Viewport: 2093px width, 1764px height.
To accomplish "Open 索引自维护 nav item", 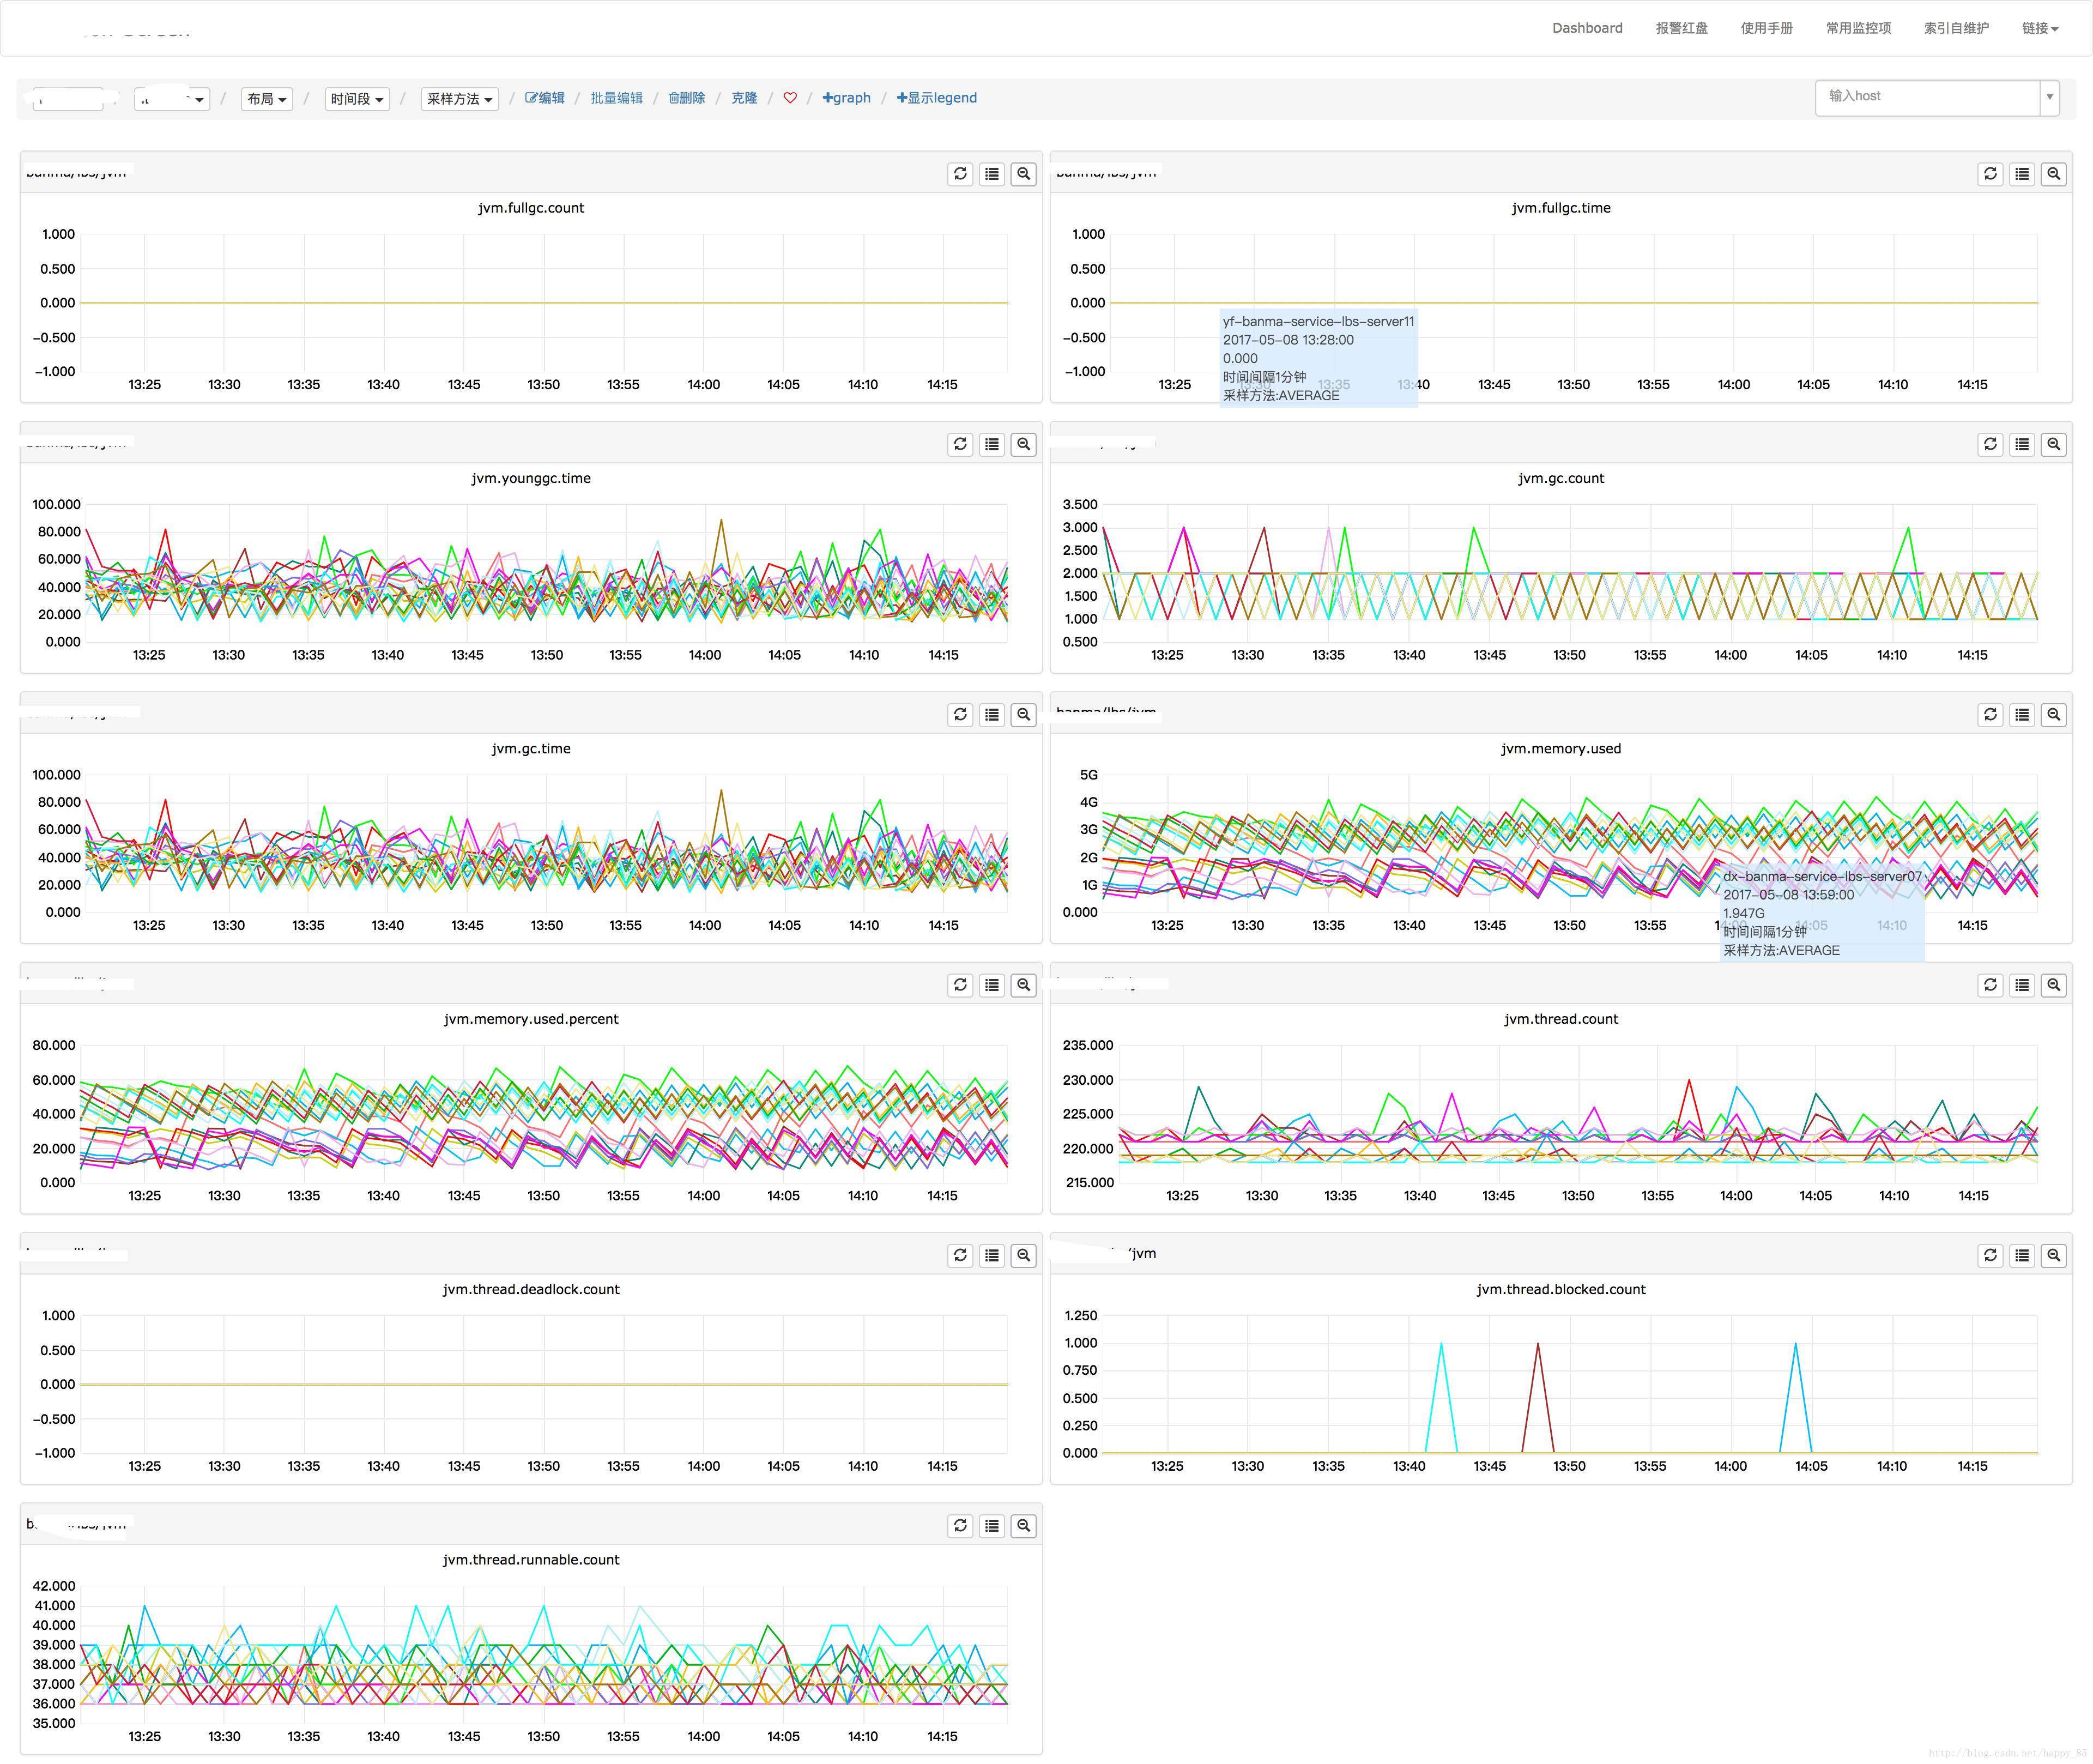I will [x=1956, y=28].
